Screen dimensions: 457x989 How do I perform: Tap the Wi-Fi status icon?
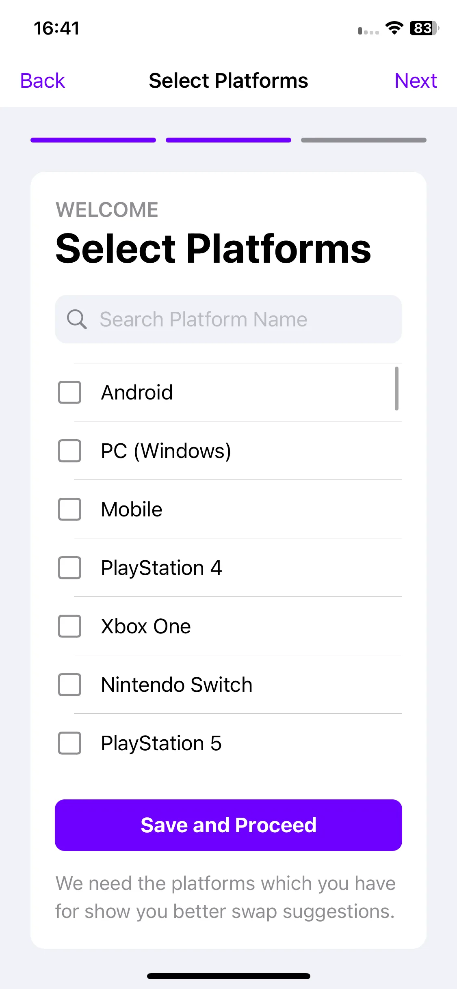[x=394, y=28]
